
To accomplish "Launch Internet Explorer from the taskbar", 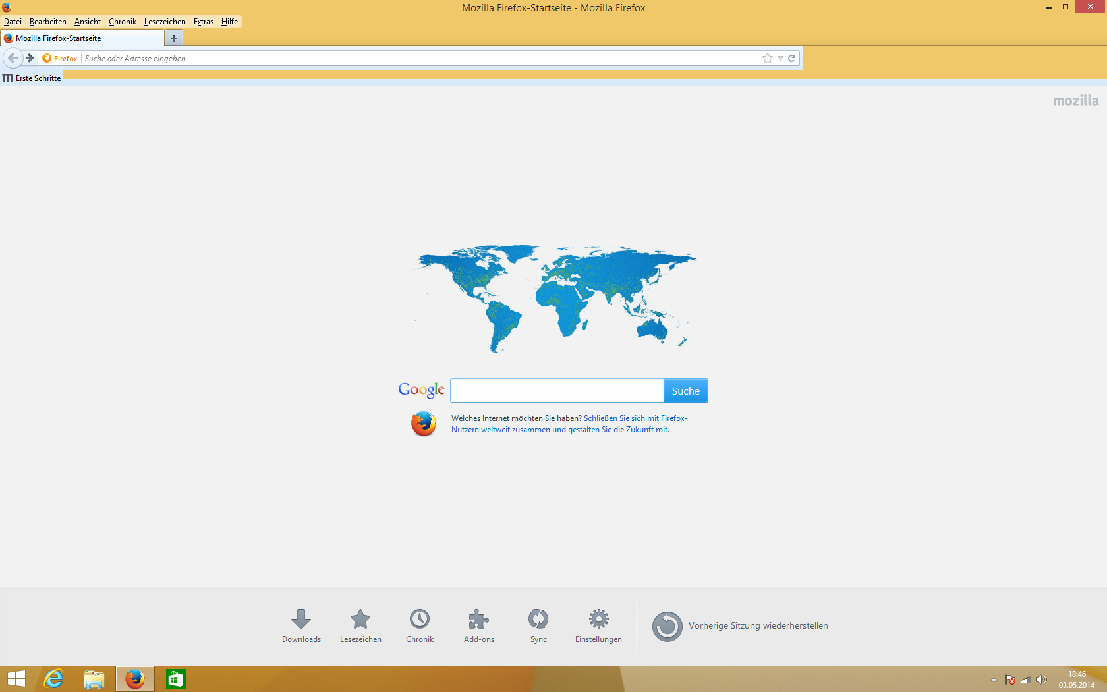I will pos(53,679).
